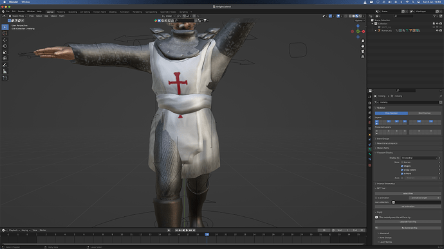Image resolution: width=444 pixels, height=249 pixels.
Task: Open the Render menu
Action: (x=21, y=12)
